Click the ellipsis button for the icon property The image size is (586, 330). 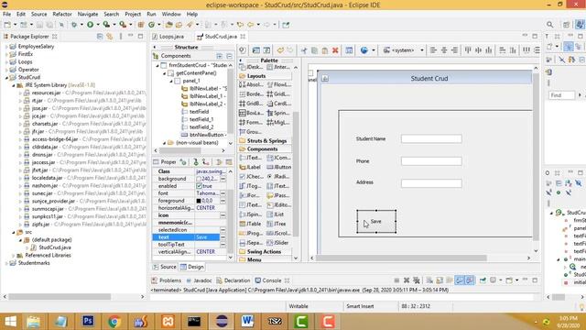pos(222,215)
